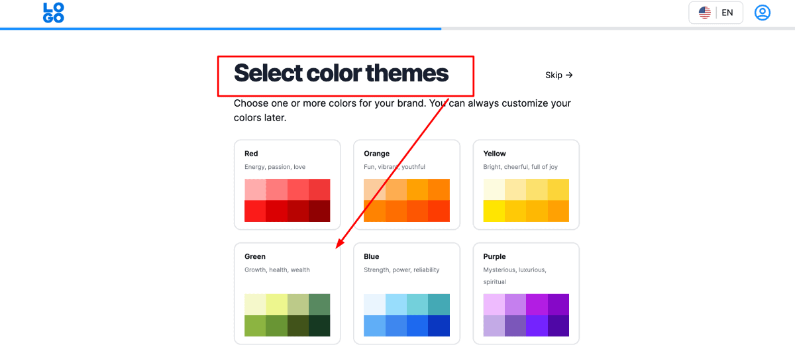Click the blue onboarding progress bar
The image size is (795, 353).
(221, 28)
